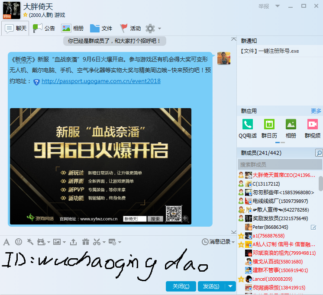Switch to the 聊天 tab
The height and width of the screenshot is (295, 323).
16,29
